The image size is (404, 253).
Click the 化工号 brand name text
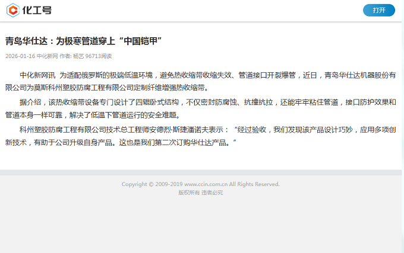tap(37, 10)
